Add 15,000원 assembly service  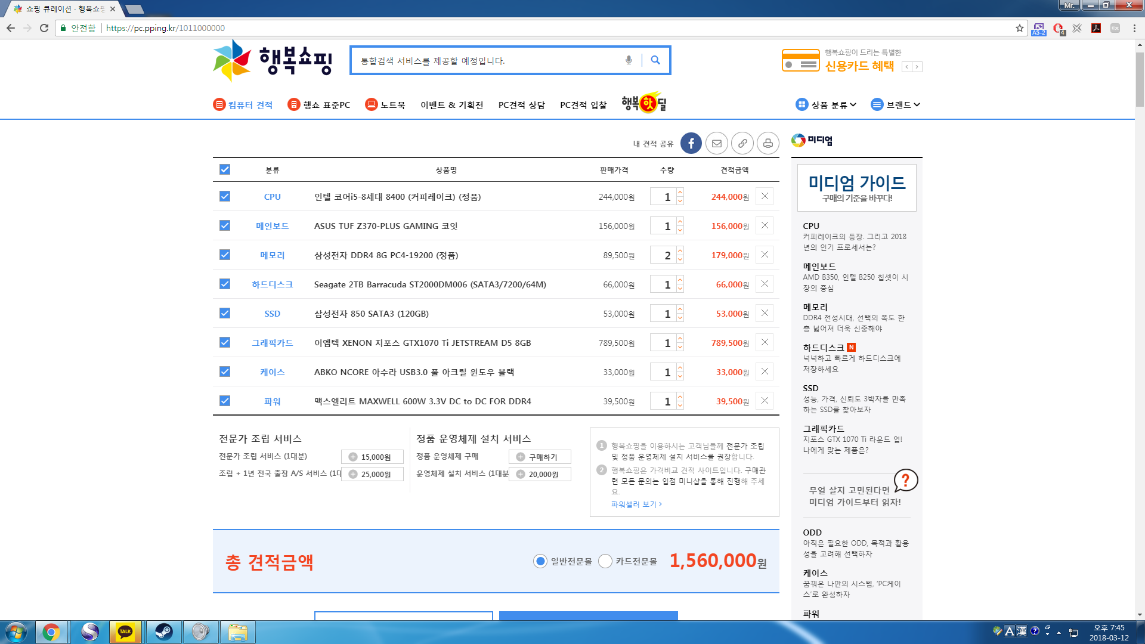[x=372, y=457]
